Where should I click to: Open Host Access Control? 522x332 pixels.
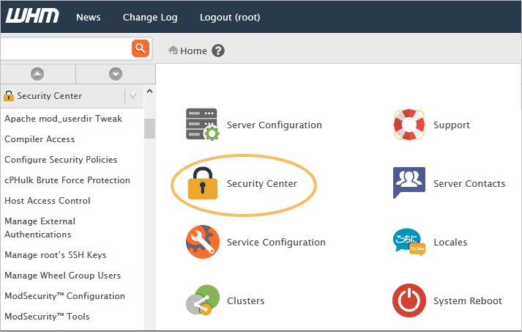(48, 201)
